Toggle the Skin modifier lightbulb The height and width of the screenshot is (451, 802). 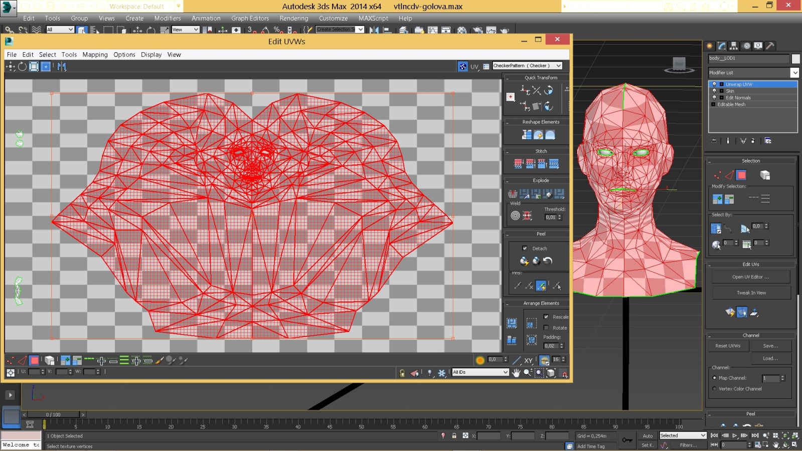714,91
